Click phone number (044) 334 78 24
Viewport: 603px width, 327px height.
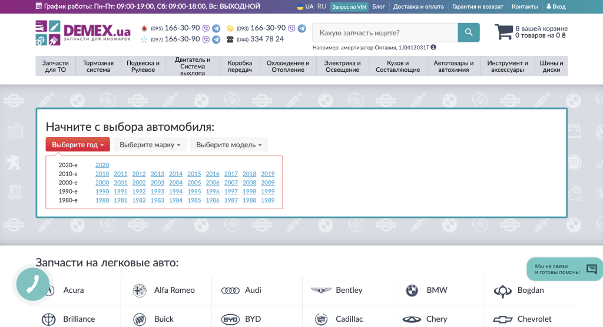[260, 39]
